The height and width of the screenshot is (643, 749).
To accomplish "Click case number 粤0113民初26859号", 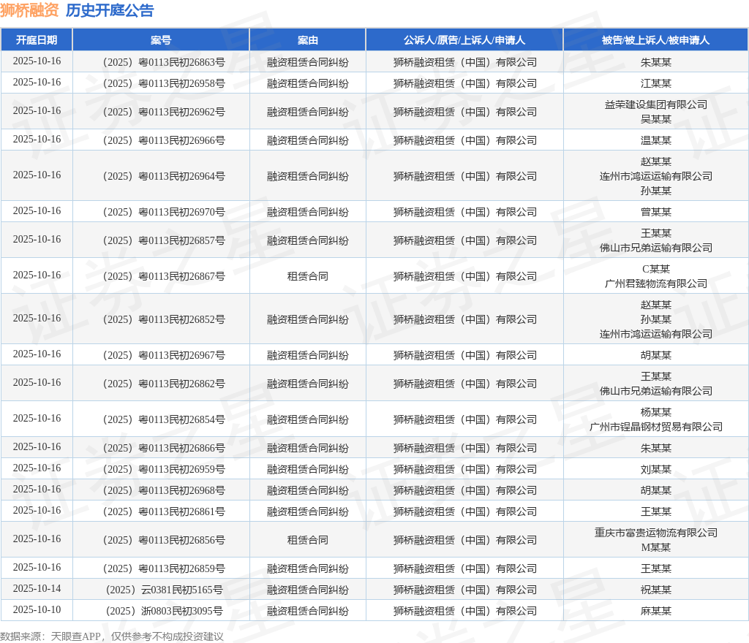I will [x=164, y=569].
